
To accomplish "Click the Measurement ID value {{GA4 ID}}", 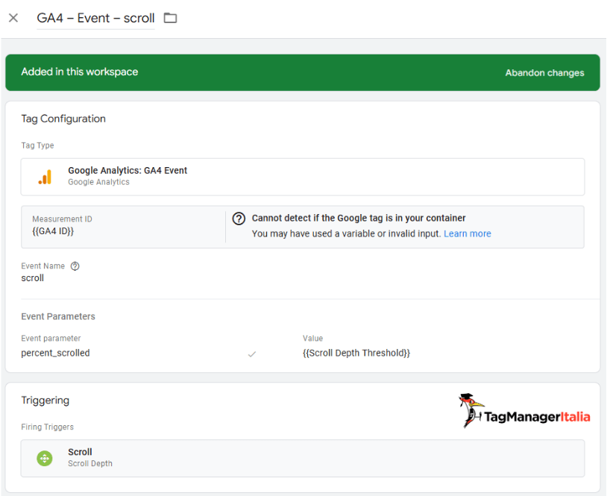I will pos(53,231).
